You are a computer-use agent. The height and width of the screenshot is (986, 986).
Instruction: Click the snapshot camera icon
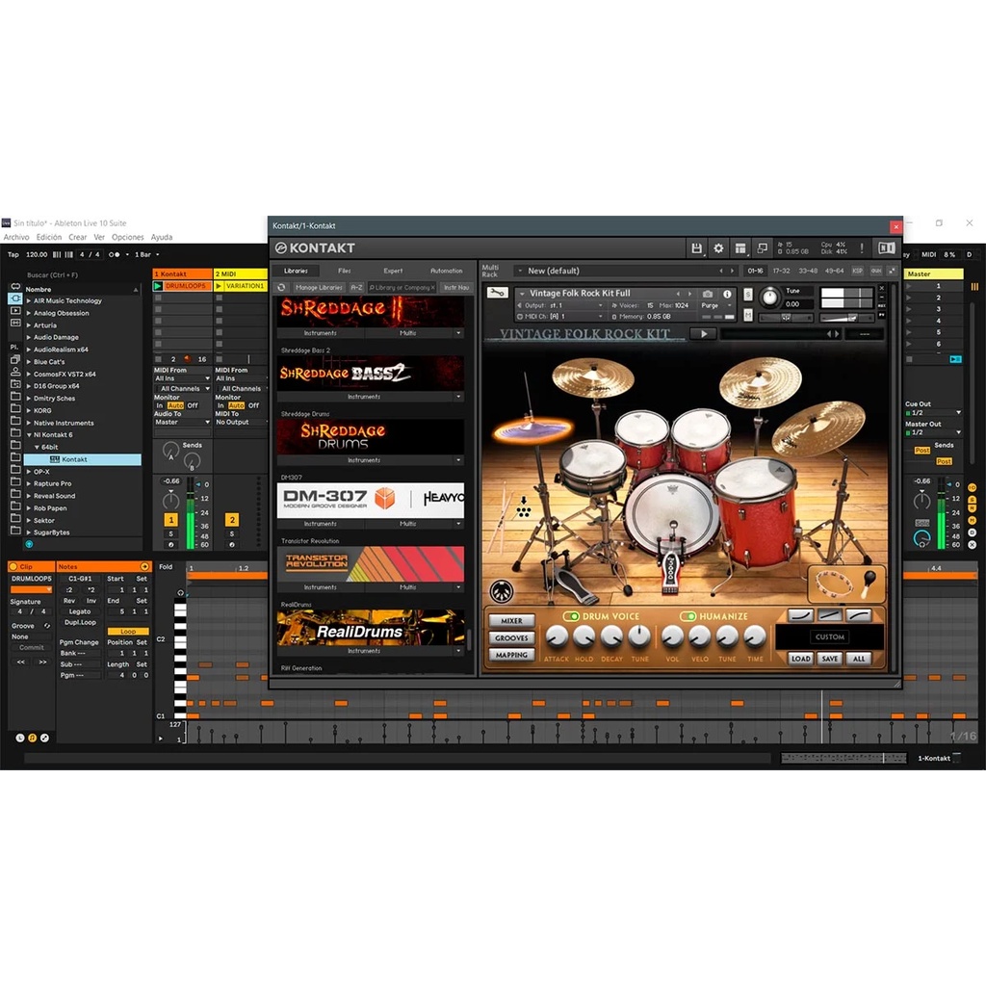(x=708, y=294)
